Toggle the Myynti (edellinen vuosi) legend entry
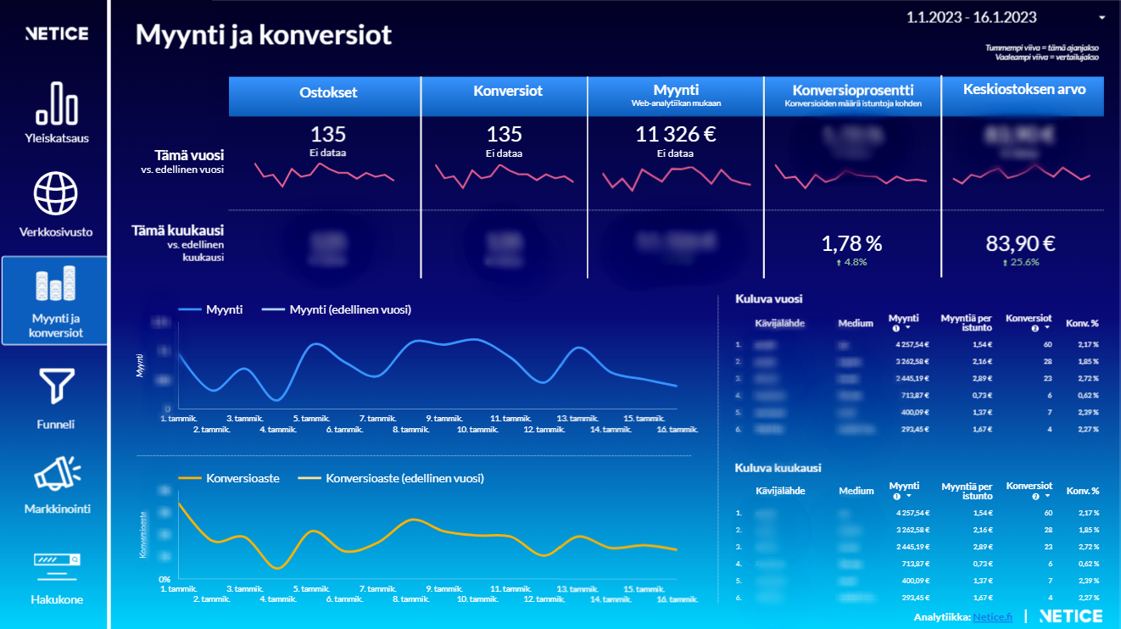The height and width of the screenshot is (629, 1121). coord(336,309)
